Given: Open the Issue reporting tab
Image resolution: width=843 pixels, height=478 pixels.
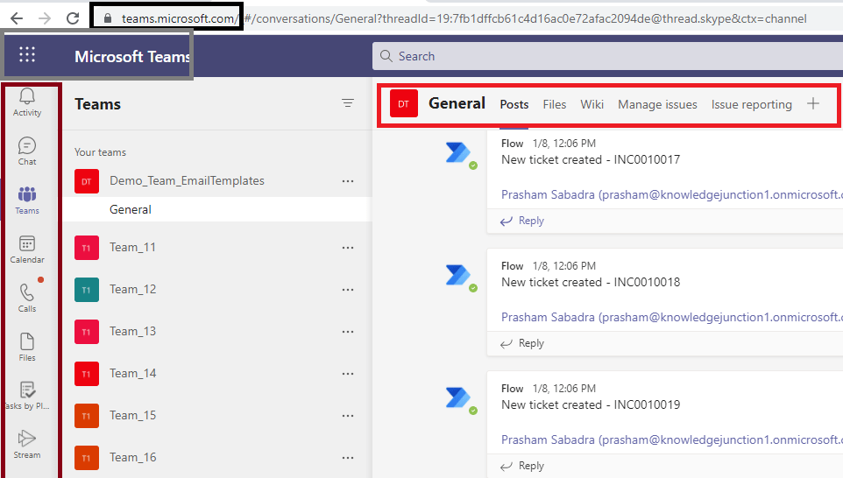Looking at the screenshot, I should coord(752,105).
